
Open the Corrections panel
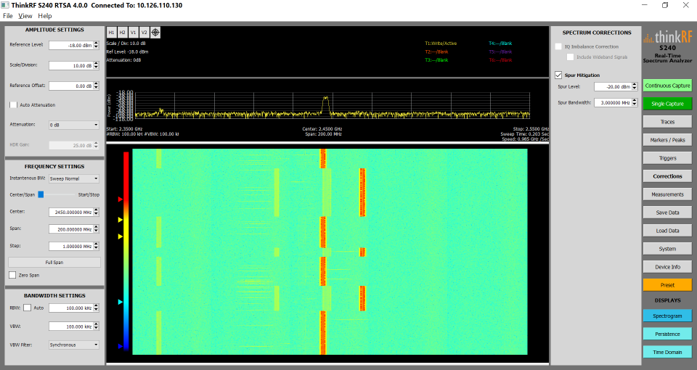tap(667, 176)
